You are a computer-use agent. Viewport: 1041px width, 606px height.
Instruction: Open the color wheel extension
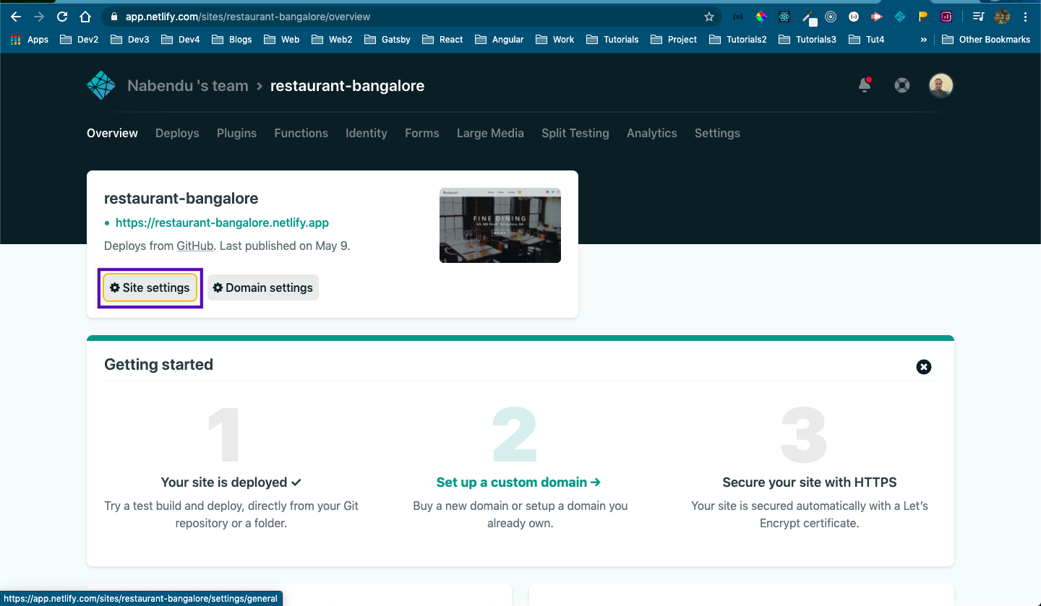point(761,17)
